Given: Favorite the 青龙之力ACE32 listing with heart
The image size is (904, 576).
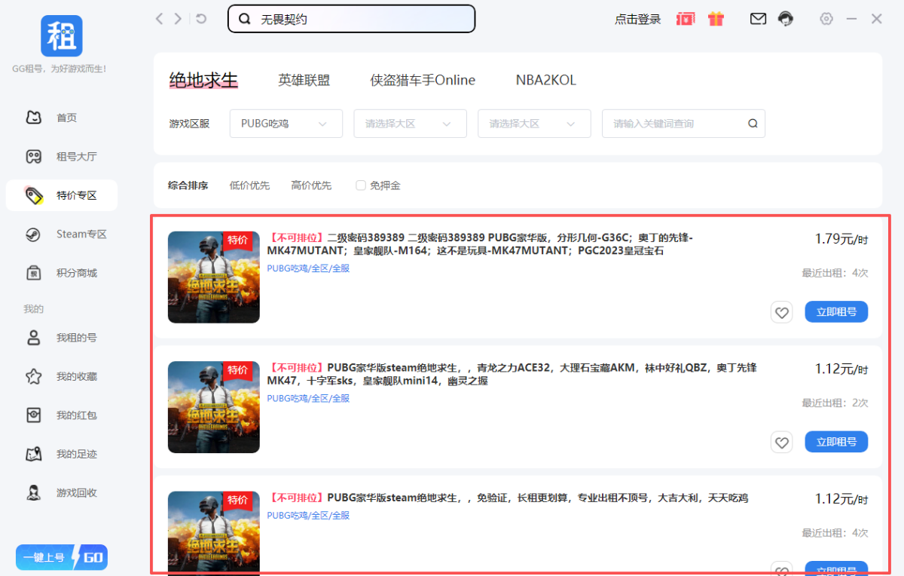Looking at the screenshot, I should [x=782, y=442].
